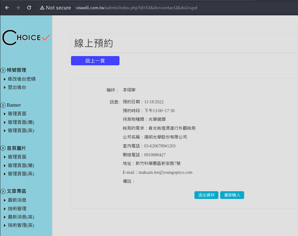The image size is (298, 236).
Task: Expand the 文章專區 section circle arrow
Action: (3, 191)
